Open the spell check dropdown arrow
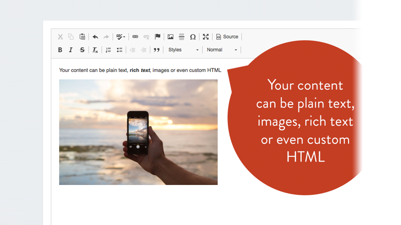 [x=124, y=37]
